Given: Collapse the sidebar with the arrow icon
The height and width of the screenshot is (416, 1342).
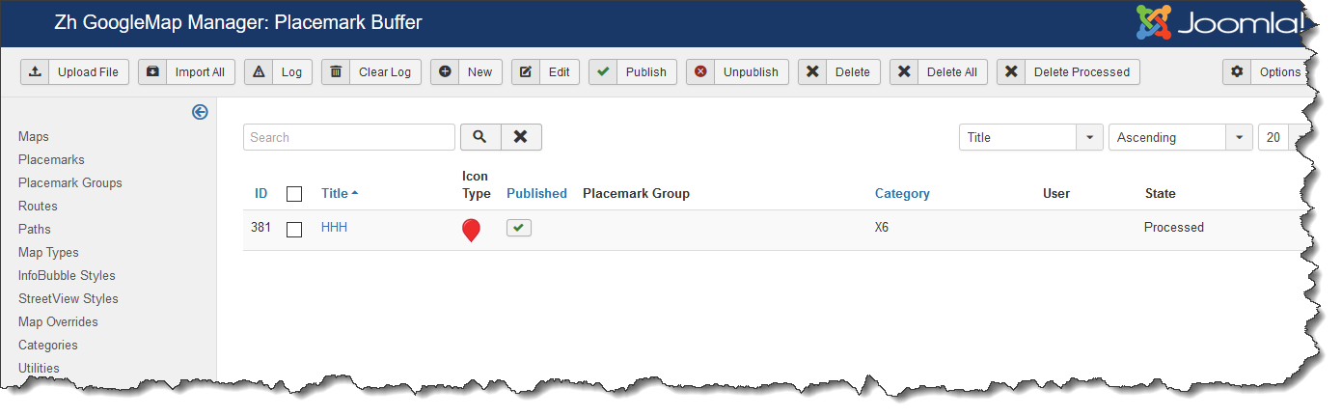Looking at the screenshot, I should tap(200, 112).
